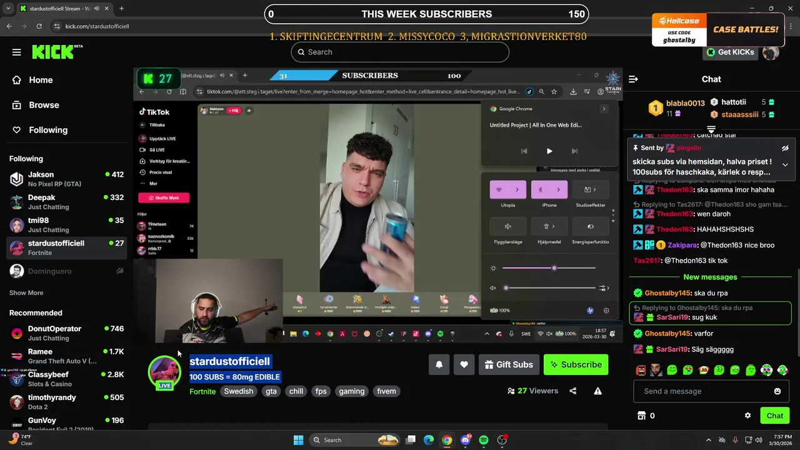
Task: Open chat settings gear icon
Action: coord(747,416)
